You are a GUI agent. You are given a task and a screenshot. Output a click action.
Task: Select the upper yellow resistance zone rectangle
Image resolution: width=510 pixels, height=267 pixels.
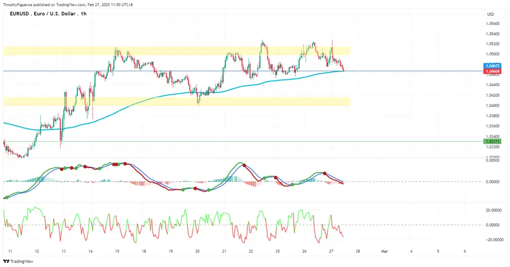177,51
